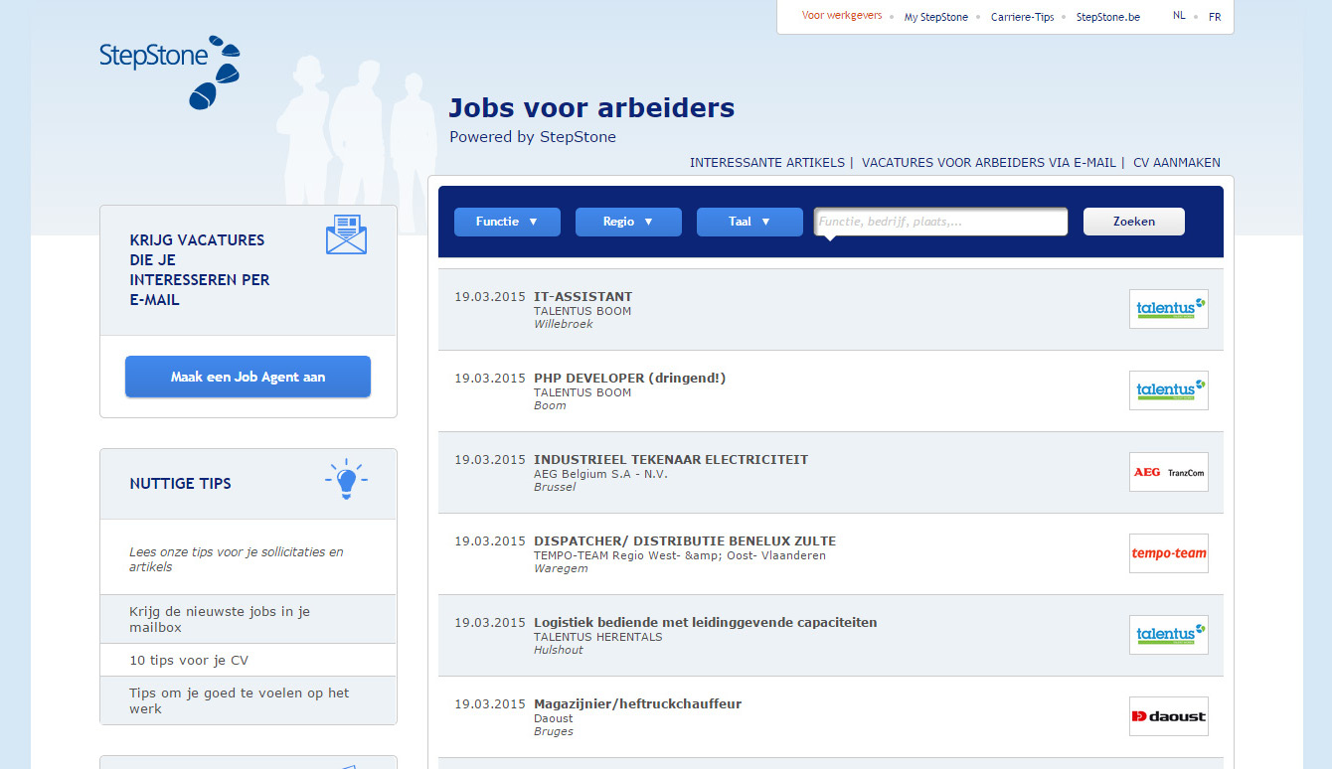Open VACATURES VOOR ARBEIDERS VIA E-MAIL link
This screenshot has width=1332, height=769.
[x=989, y=163]
